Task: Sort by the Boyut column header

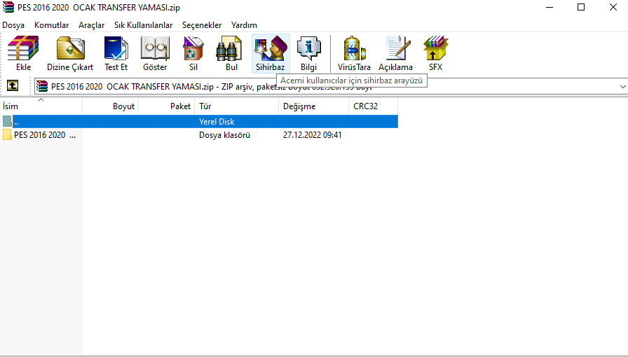Action: click(111, 106)
